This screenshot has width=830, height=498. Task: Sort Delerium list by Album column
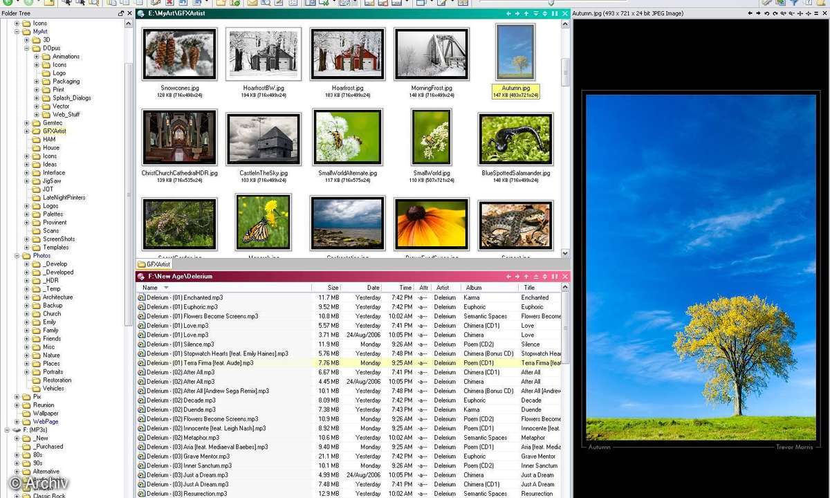(x=490, y=287)
